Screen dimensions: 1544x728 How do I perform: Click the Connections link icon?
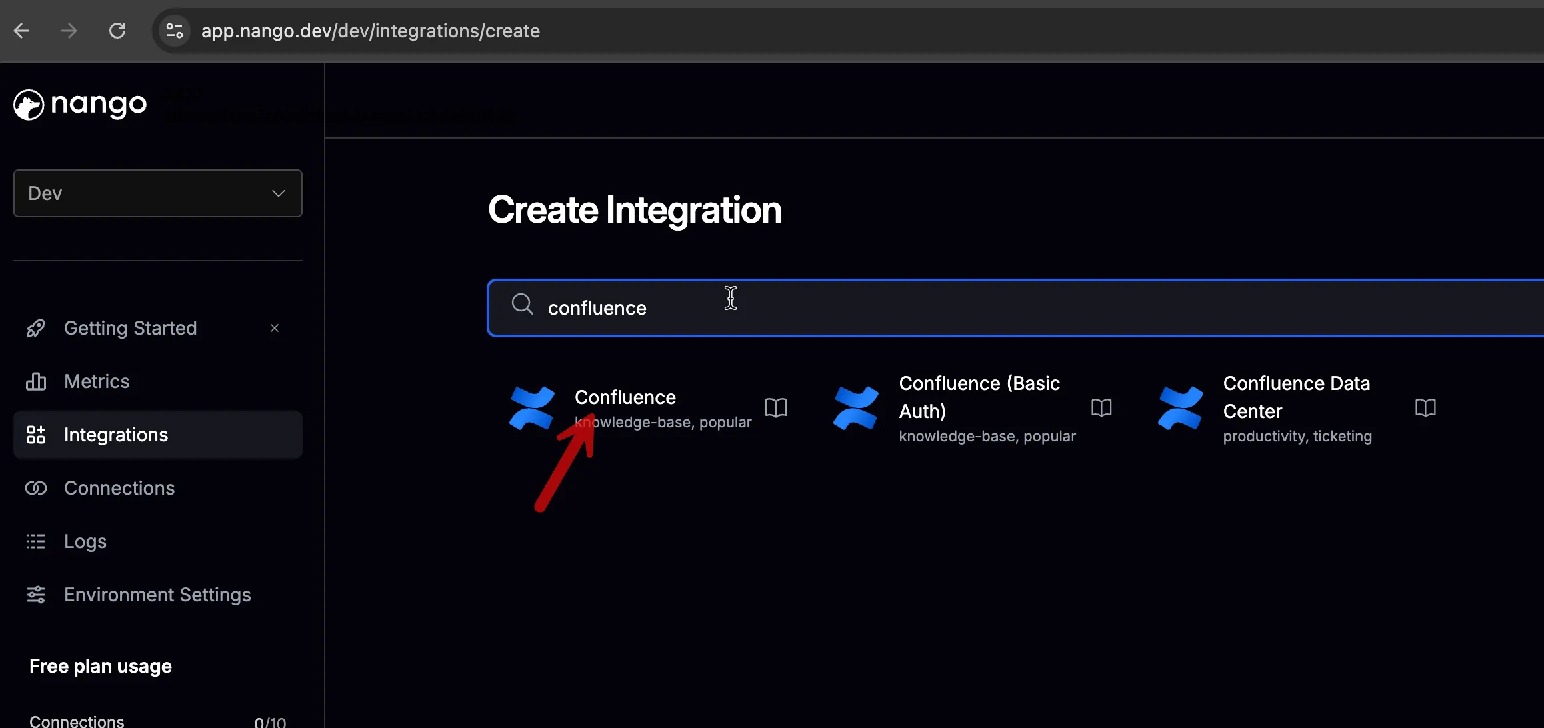click(36, 488)
